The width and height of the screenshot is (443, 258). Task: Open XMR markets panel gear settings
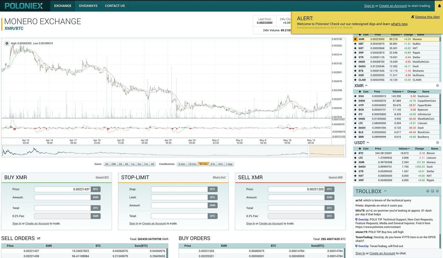pyautogui.click(x=438, y=86)
